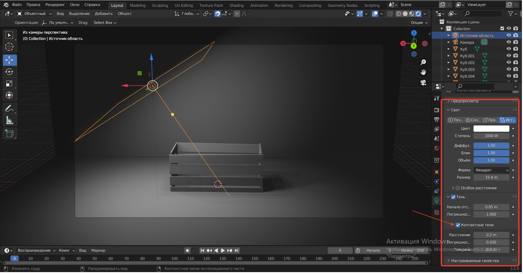Uncheck the Контактные тени checkbox
Viewport: 523px width, 274px height.
pos(458,225)
